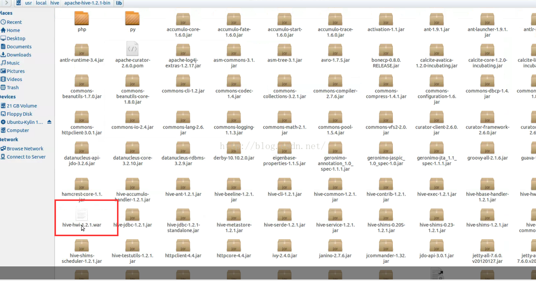Screen dimensions: 536x281
Task: Select file name jetty-all-7.6.0.v20120127.jar
Action: click(487, 258)
